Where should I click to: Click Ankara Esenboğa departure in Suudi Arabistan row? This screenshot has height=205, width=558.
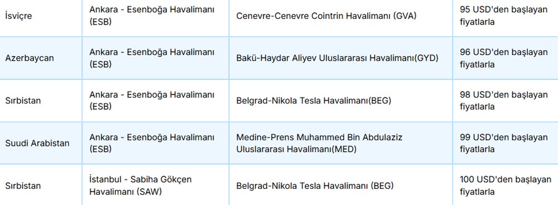(x=152, y=143)
